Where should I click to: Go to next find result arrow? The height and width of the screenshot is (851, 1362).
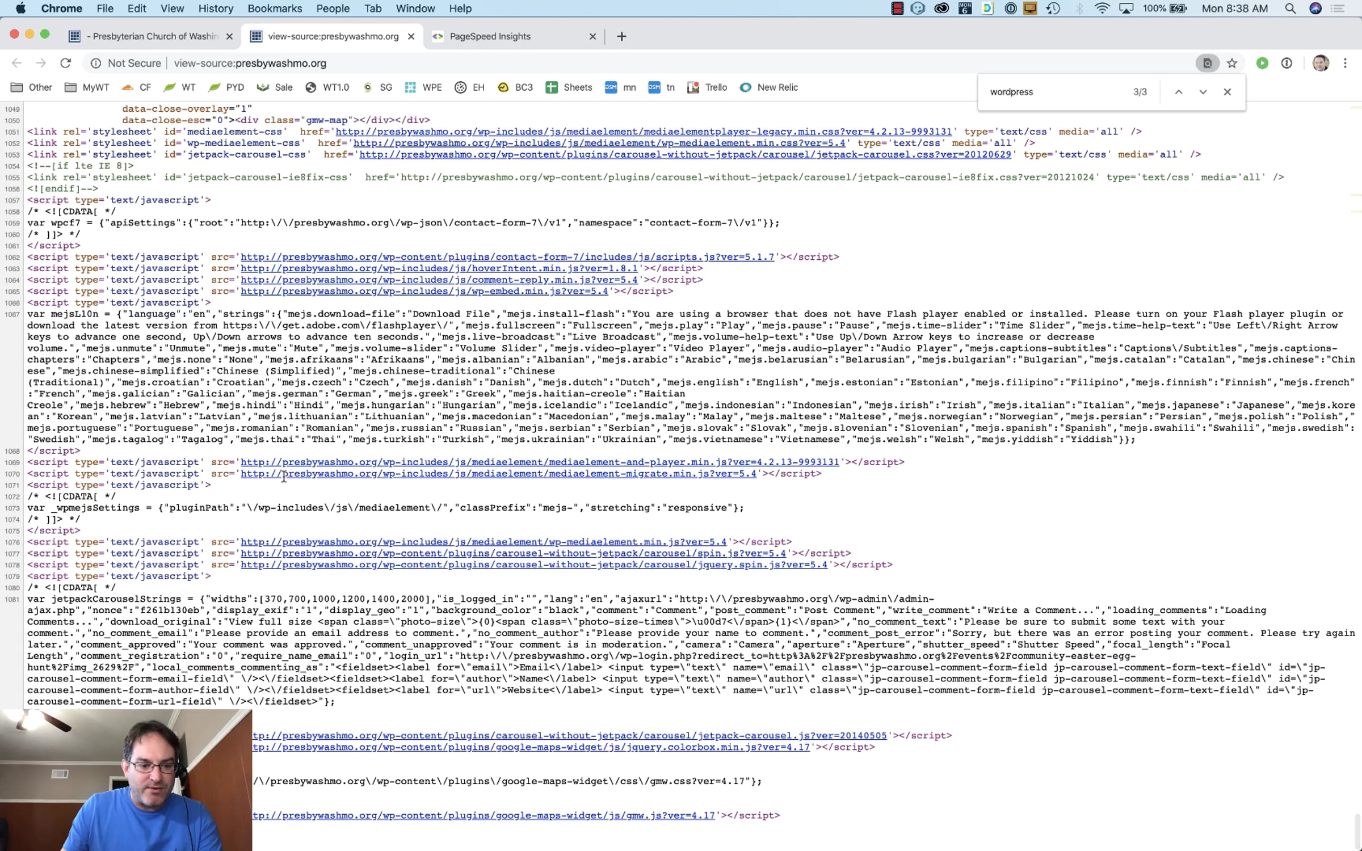pyautogui.click(x=1203, y=92)
